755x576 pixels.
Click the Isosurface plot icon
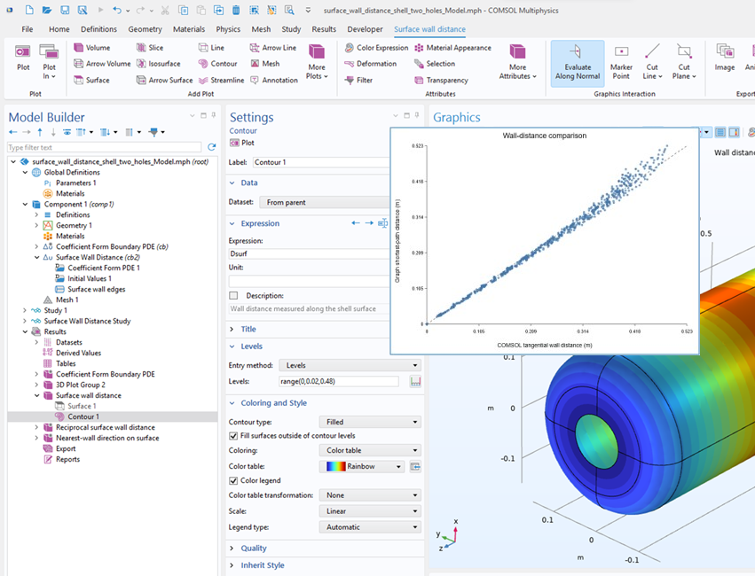point(141,64)
